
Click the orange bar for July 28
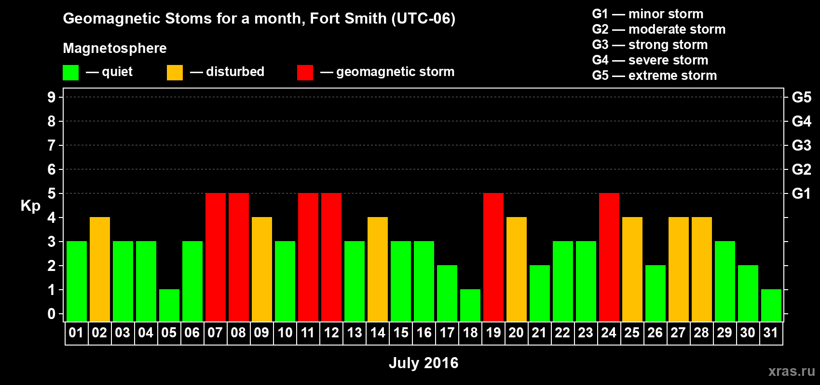tap(702, 269)
